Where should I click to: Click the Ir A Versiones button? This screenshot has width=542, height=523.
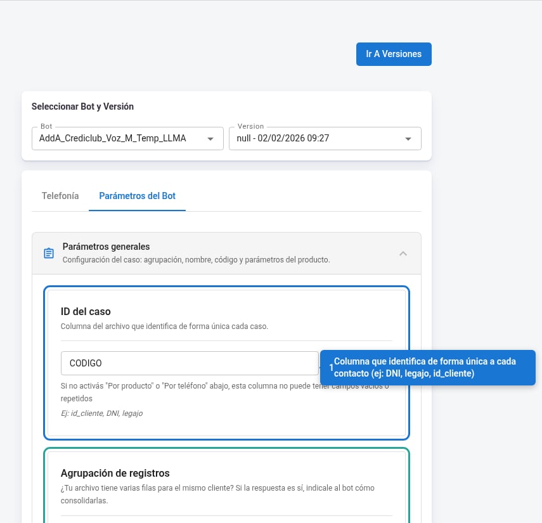[x=394, y=54]
